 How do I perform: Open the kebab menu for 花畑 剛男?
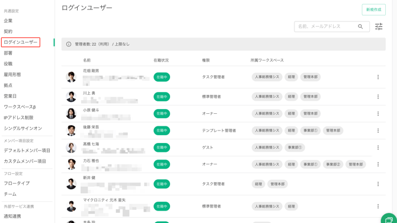pyautogui.click(x=378, y=77)
